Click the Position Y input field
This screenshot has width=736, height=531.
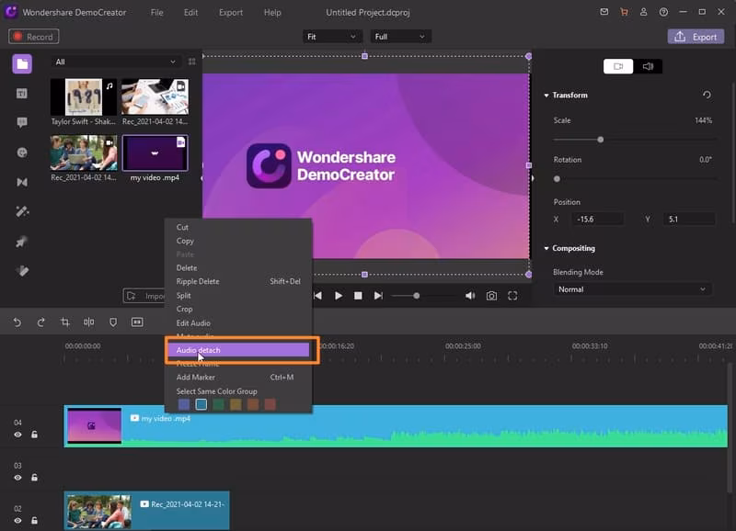click(x=688, y=220)
